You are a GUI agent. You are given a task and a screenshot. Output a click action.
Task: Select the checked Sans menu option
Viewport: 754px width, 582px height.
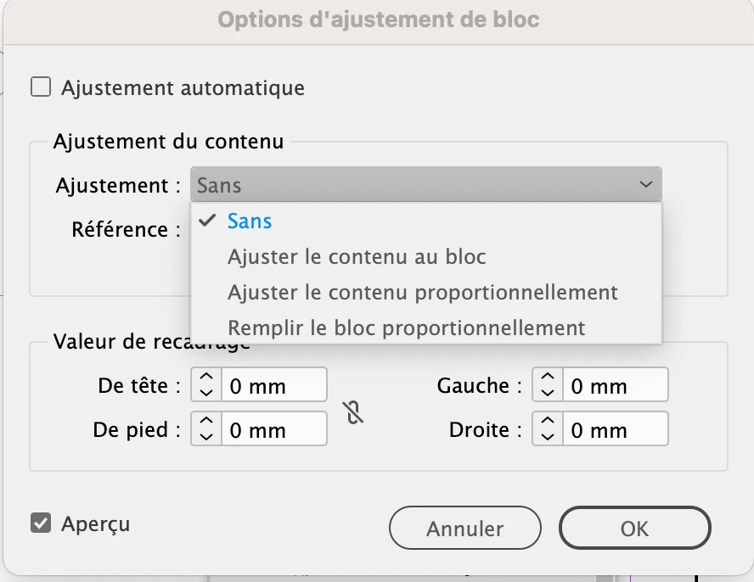(250, 221)
